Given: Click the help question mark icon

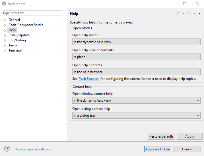Looking at the screenshot, I should point(7,149).
